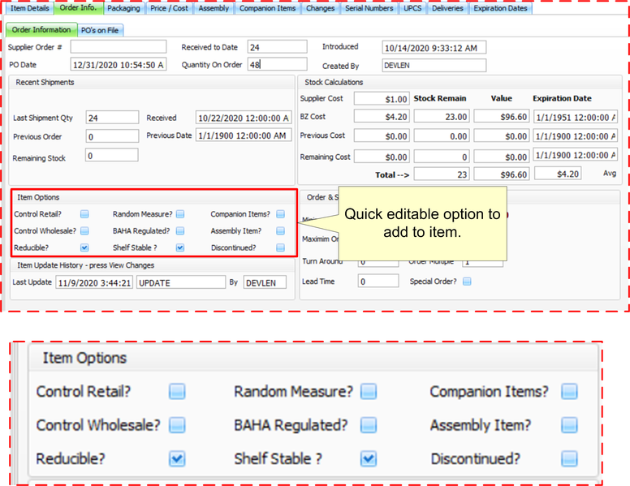630x486 pixels.
Task: Switch to the Item Details tab
Action: tap(30, 8)
